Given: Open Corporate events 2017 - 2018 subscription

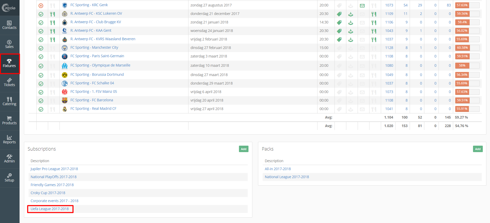Looking at the screenshot, I should [x=54, y=201].
